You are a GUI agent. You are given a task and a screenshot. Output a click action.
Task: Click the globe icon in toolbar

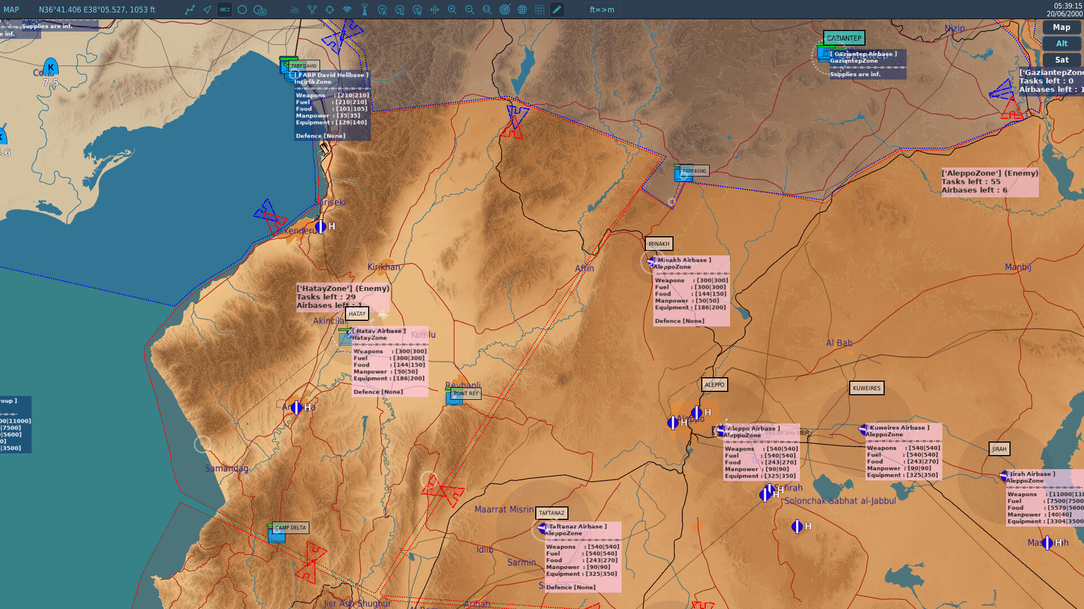[522, 10]
